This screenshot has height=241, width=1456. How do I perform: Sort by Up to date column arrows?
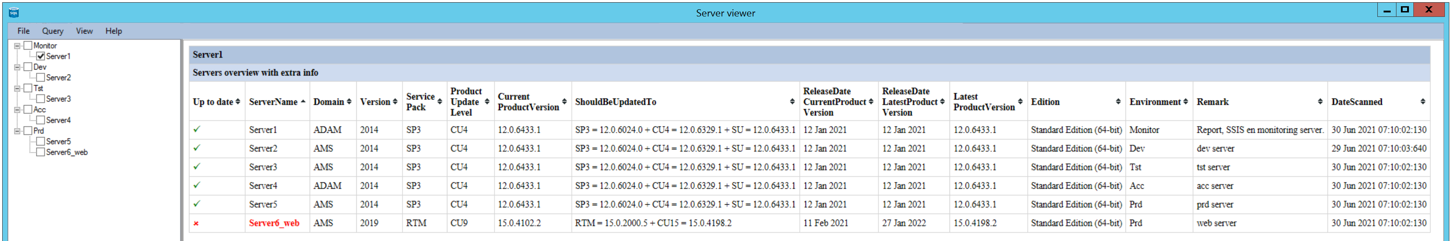(238, 102)
